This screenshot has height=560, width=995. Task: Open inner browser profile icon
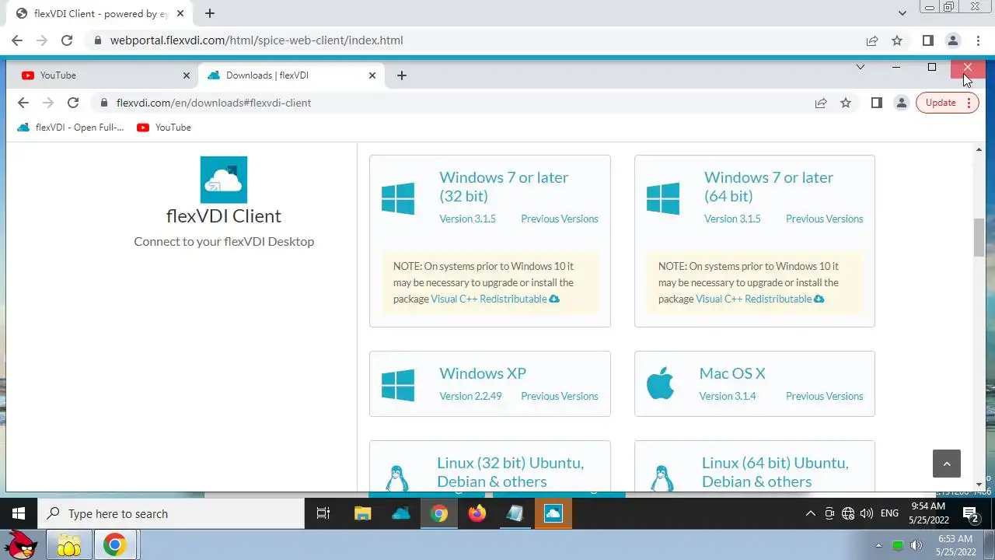(x=902, y=103)
